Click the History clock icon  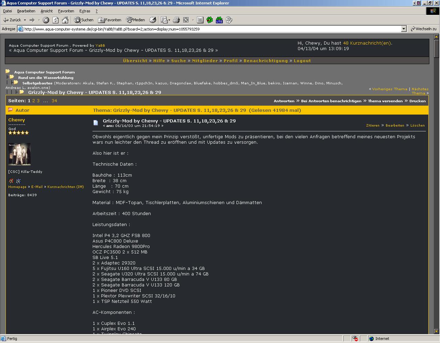point(153,20)
